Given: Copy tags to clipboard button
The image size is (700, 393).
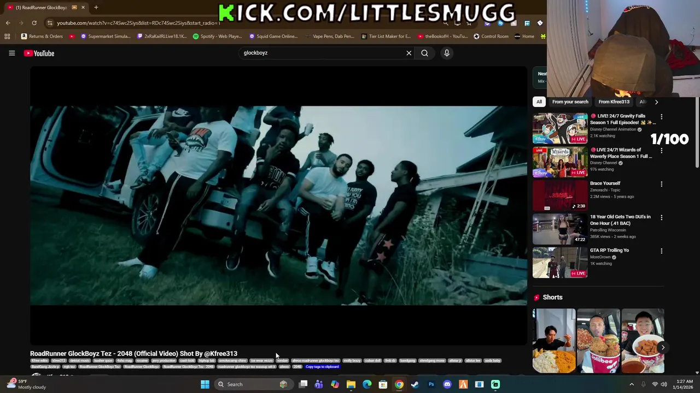Looking at the screenshot, I should pos(322,367).
